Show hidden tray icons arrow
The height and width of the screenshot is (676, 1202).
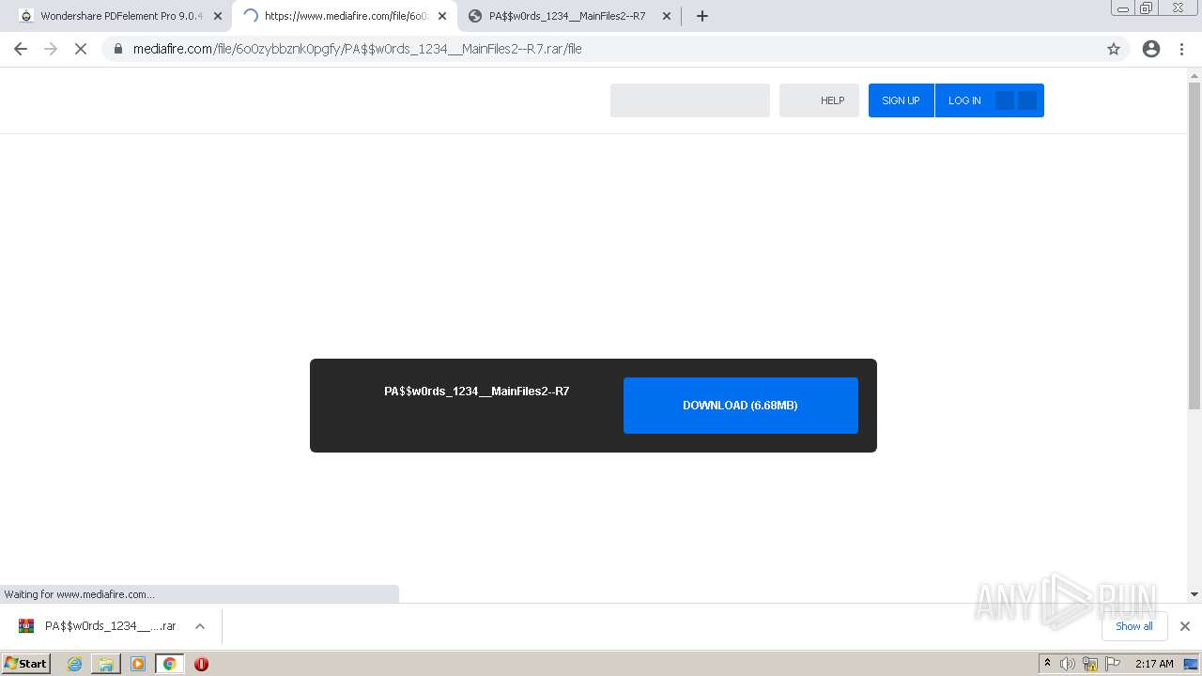pyautogui.click(x=1047, y=664)
